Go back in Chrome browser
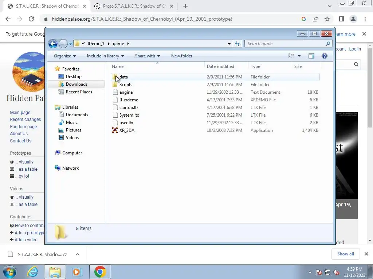 (x=8, y=19)
